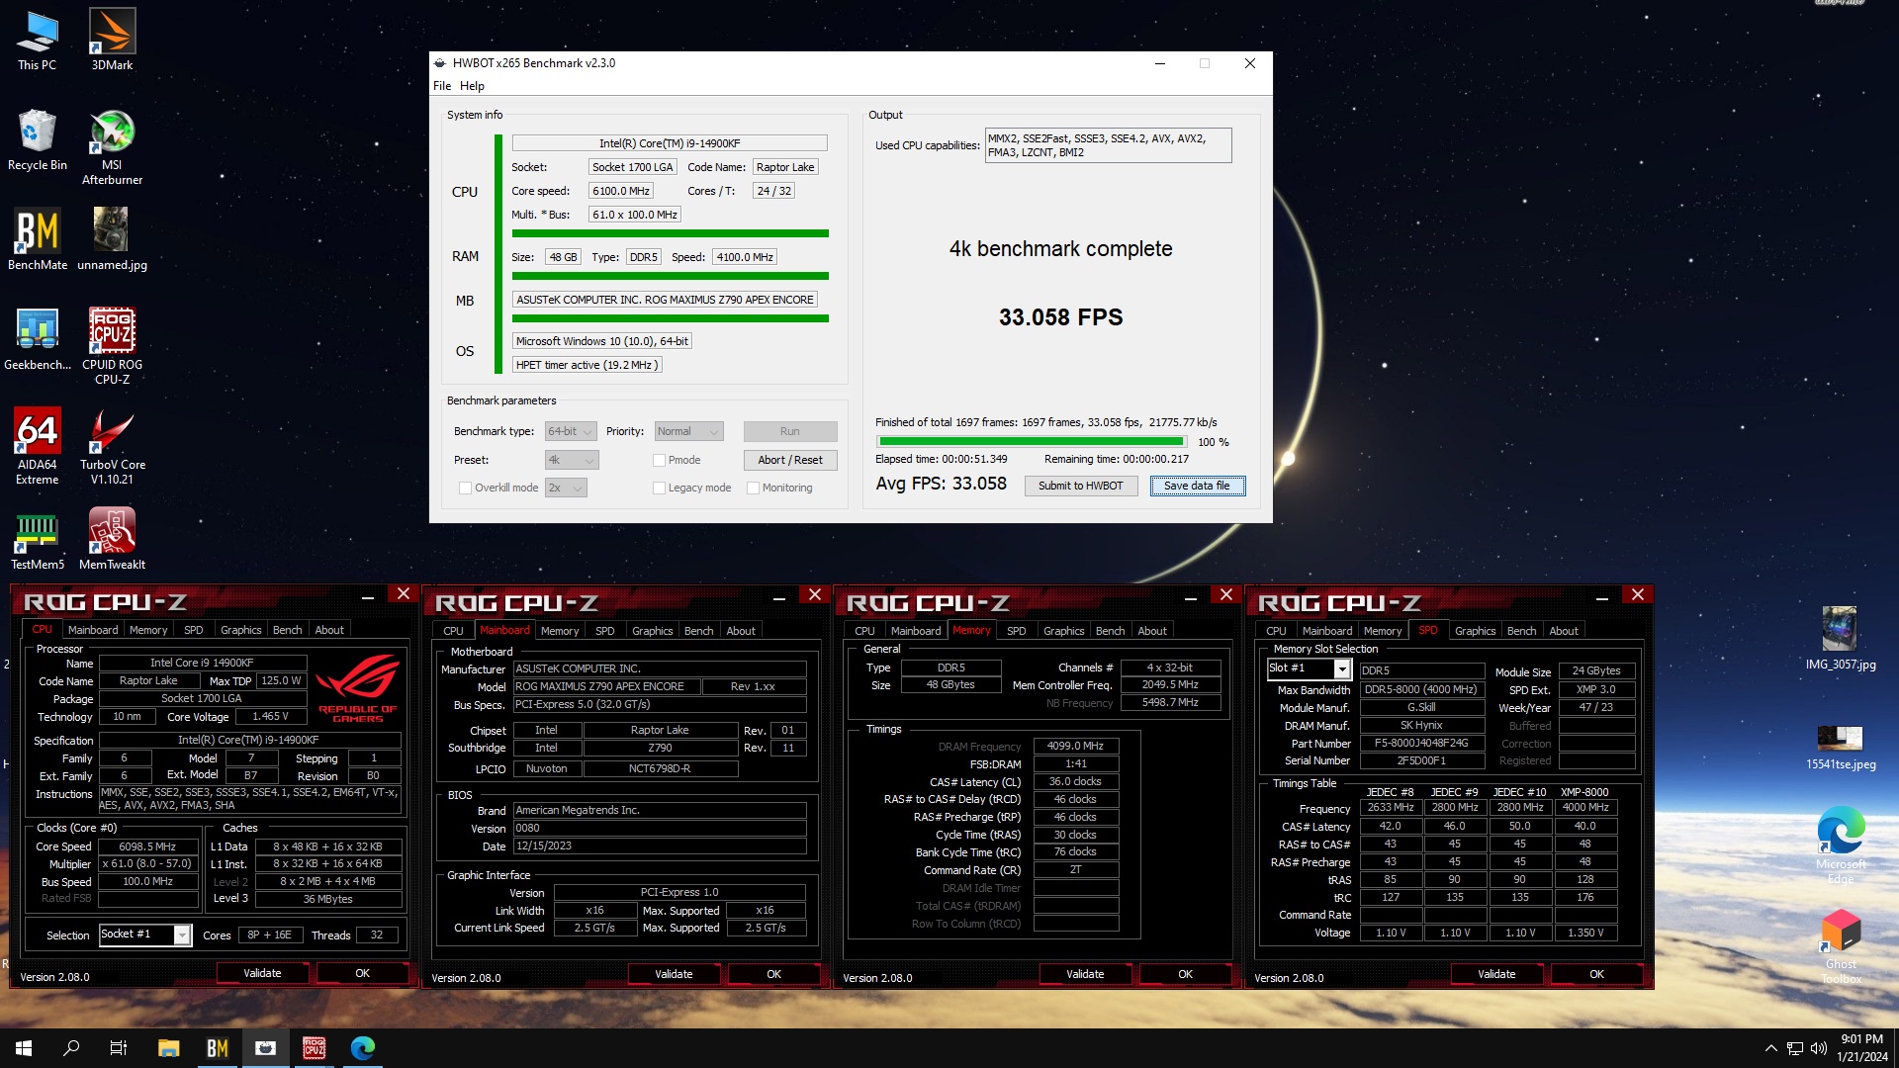This screenshot has height=1068, width=1899.
Task: Switch to ROG CPU-Z taskbar app
Action: (315, 1048)
